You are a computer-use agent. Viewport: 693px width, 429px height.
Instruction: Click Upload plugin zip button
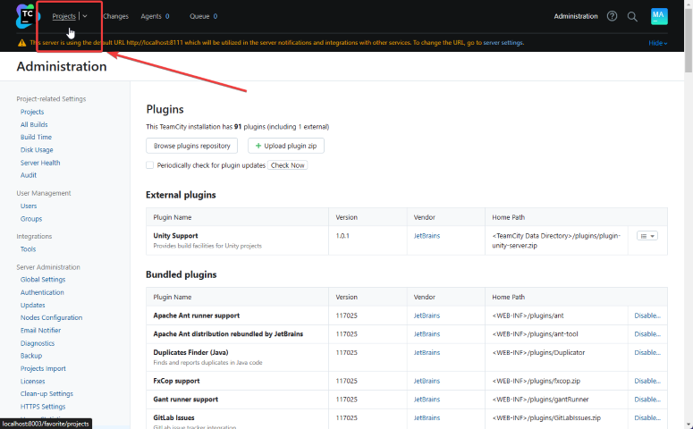point(286,146)
